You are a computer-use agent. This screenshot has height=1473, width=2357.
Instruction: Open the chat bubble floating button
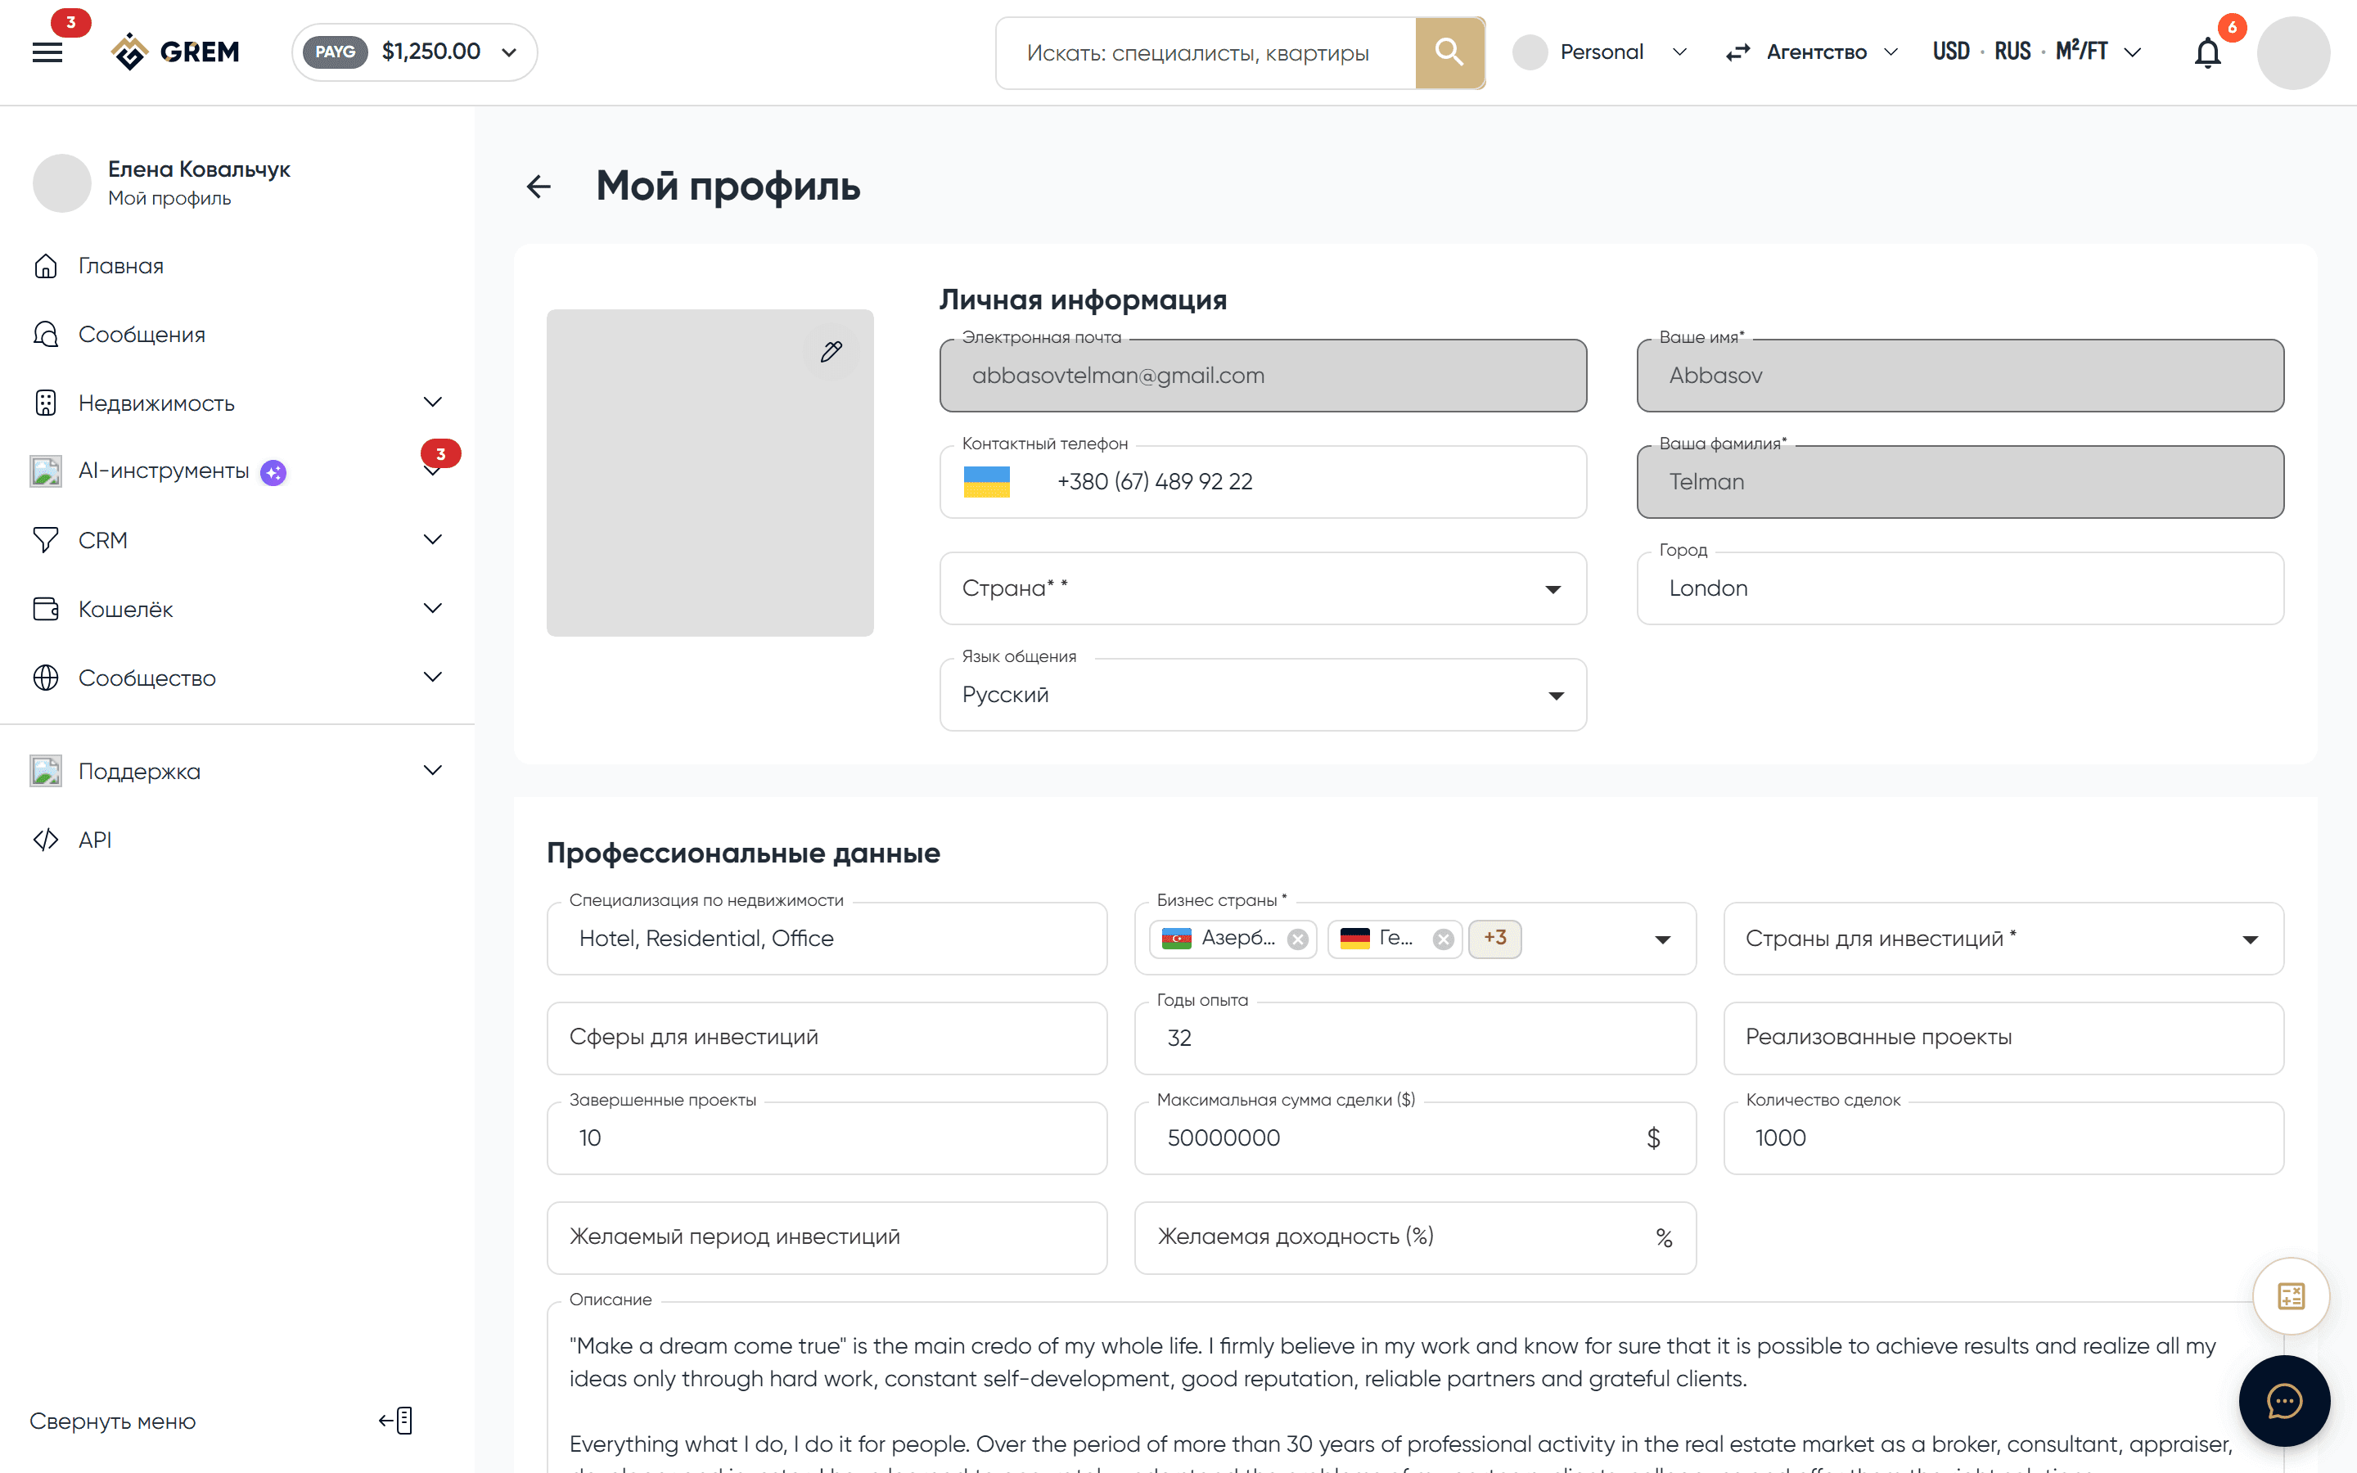point(2284,1401)
